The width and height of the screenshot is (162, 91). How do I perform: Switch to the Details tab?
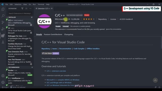click(39, 34)
